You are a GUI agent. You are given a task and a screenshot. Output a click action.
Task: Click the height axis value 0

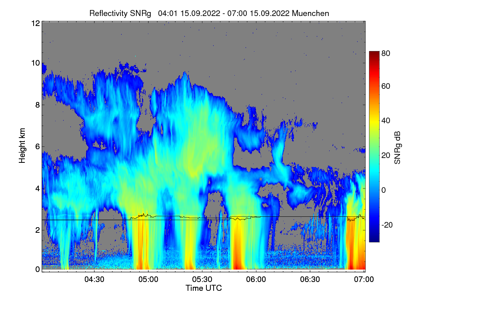37,269
